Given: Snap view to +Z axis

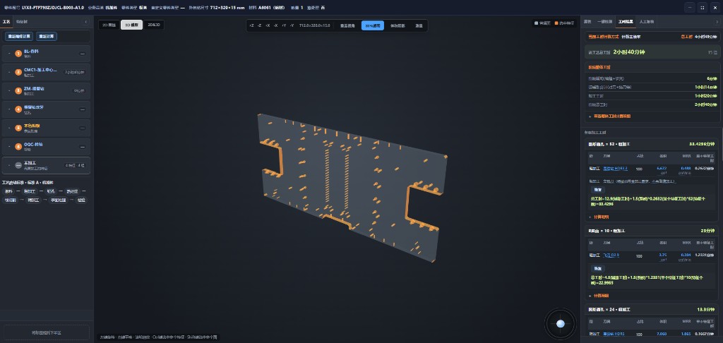Looking at the screenshot, I should [251, 25].
